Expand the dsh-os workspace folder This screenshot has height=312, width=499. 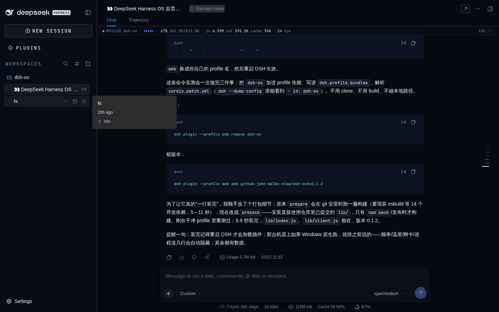coord(47,77)
